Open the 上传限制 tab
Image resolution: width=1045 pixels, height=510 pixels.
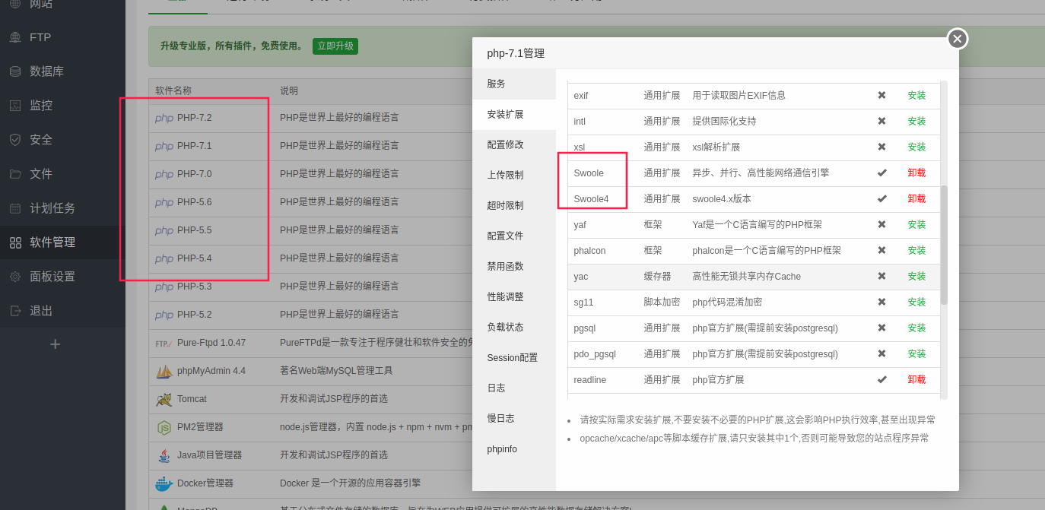(x=514, y=175)
